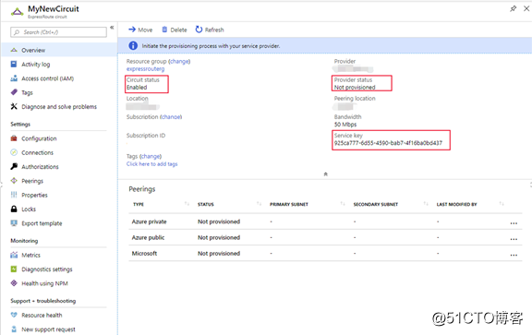The height and width of the screenshot is (335, 532).
Task: Click the 50 Mbps bandwidth value
Action: coord(345,124)
